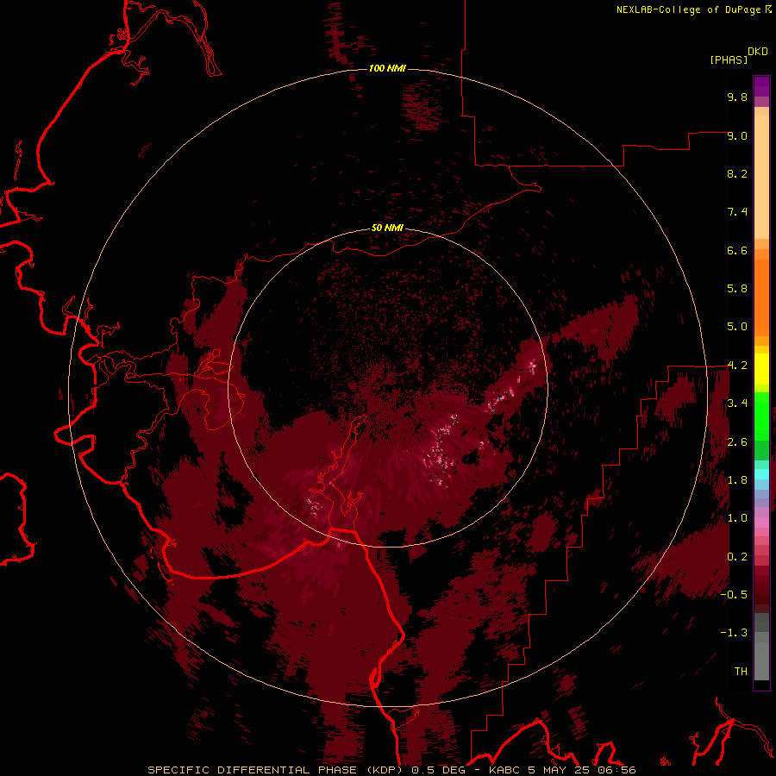Pick the bright orange band of the color scale

click(x=761, y=297)
